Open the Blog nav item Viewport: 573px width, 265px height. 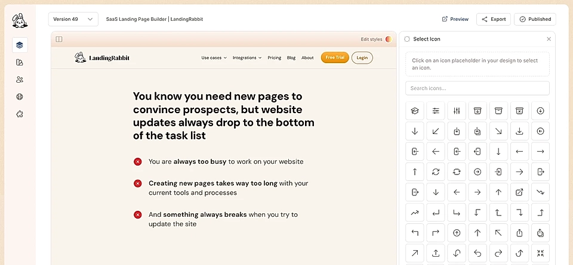291,58
